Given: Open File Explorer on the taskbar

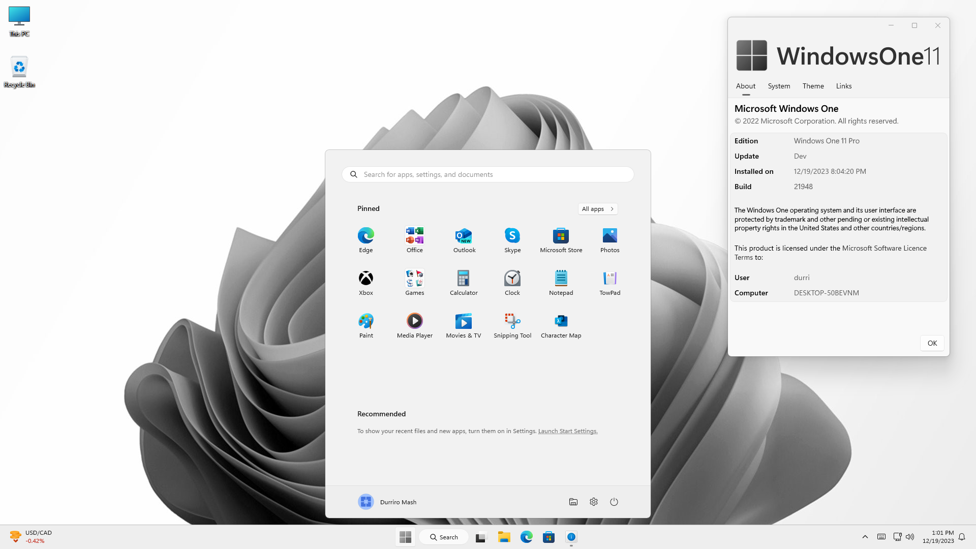Looking at the screenshot, I should (504, 537).
